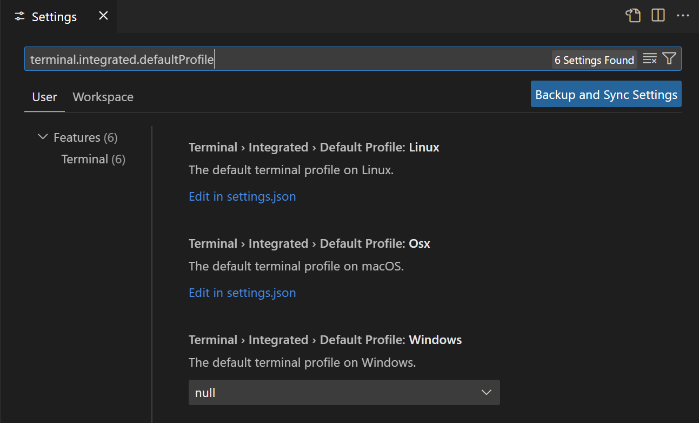Expand the null value combo box arrow
Viewport: 699px width, 423px height.
[486, 392]
